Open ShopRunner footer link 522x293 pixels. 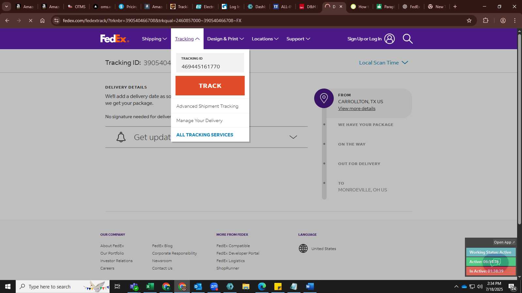[228, 268]
